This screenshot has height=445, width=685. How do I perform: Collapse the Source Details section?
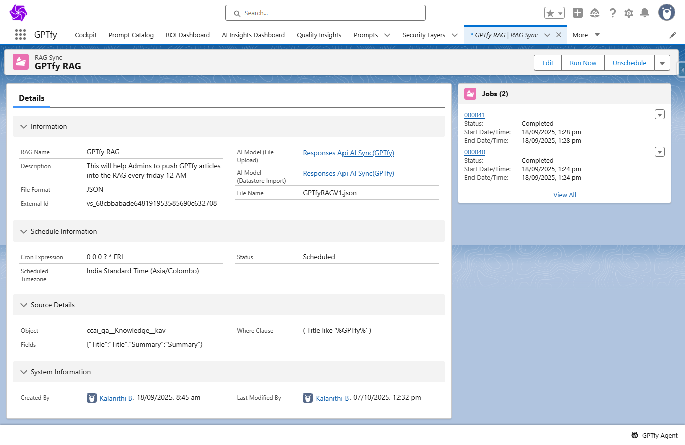click(24, 305)
